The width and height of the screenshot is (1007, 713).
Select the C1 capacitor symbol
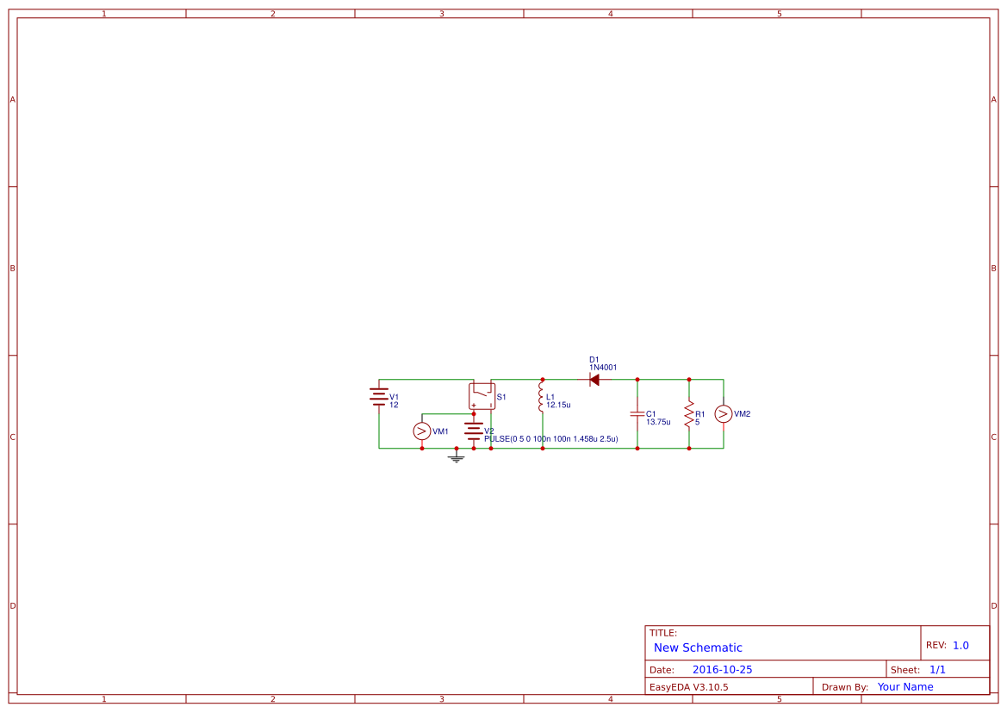pyautogui.click(x=637, y=415)
